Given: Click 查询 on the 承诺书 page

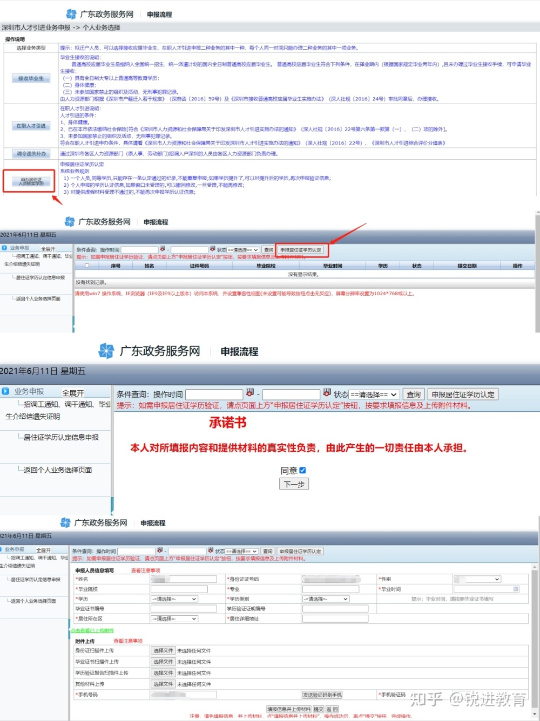Looking at the screenshot, I should (x=414, y=394).
